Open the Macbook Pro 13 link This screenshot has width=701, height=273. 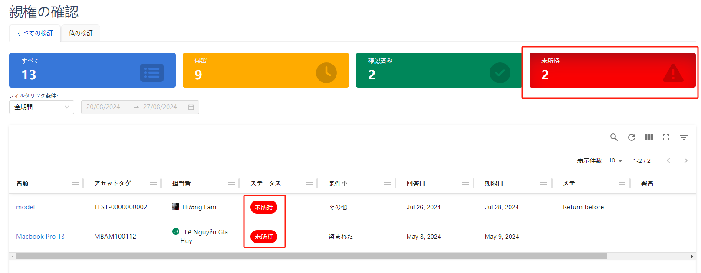tap(40, 237)
